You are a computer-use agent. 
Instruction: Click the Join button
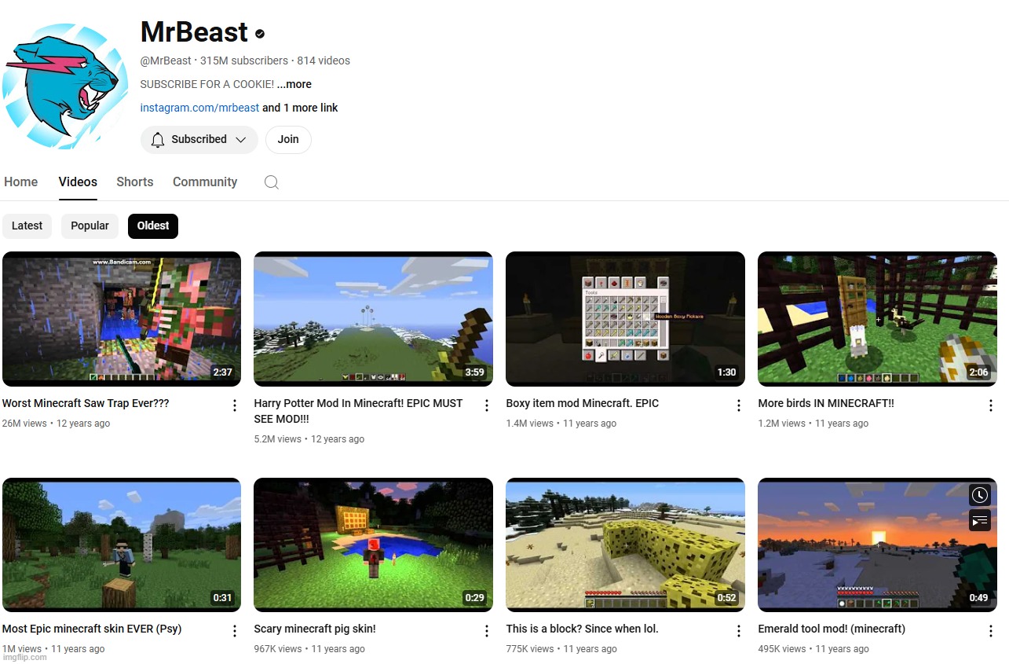(x=288, y=139)
